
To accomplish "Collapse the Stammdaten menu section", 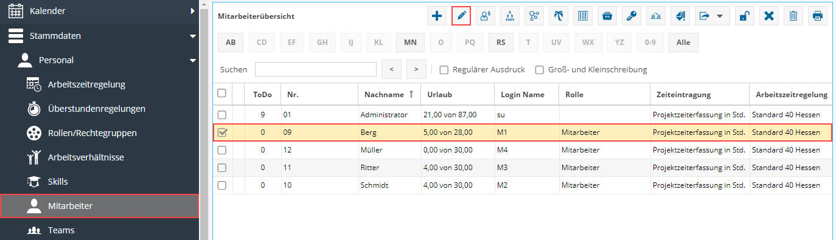I will (192, 36).
